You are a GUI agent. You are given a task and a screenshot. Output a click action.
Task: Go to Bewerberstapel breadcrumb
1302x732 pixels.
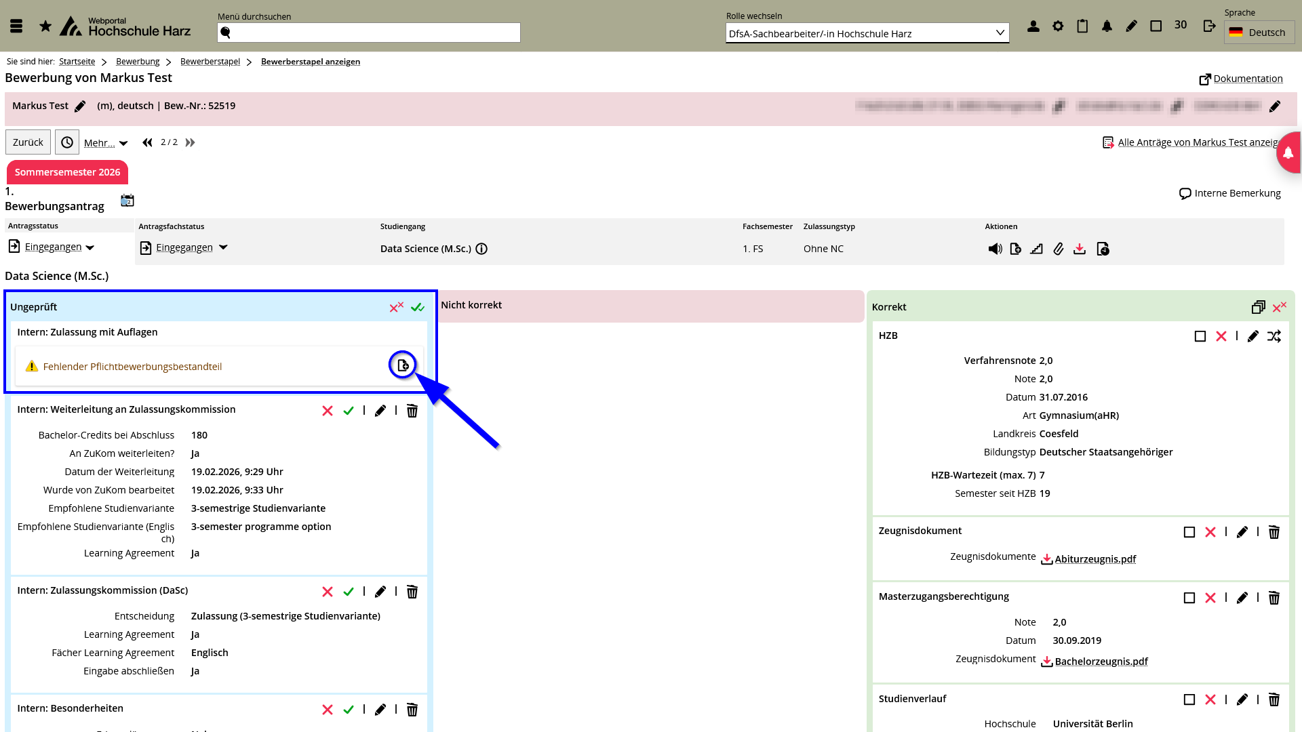[210, 62]
